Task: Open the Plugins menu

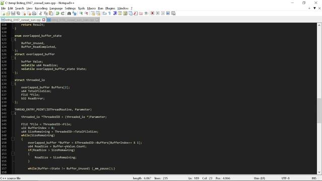Action: tap(110, 9)
